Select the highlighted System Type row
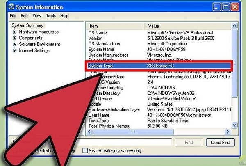246x166 pixels. (160, 66)
